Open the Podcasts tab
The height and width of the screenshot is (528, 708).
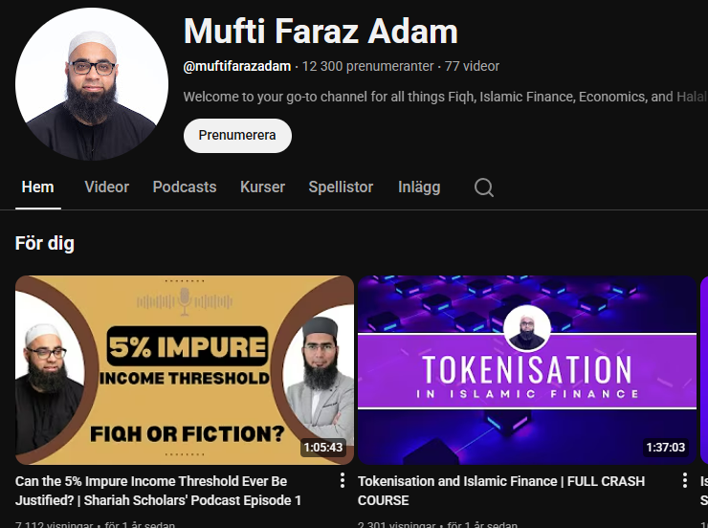click(x=185, y=187)
